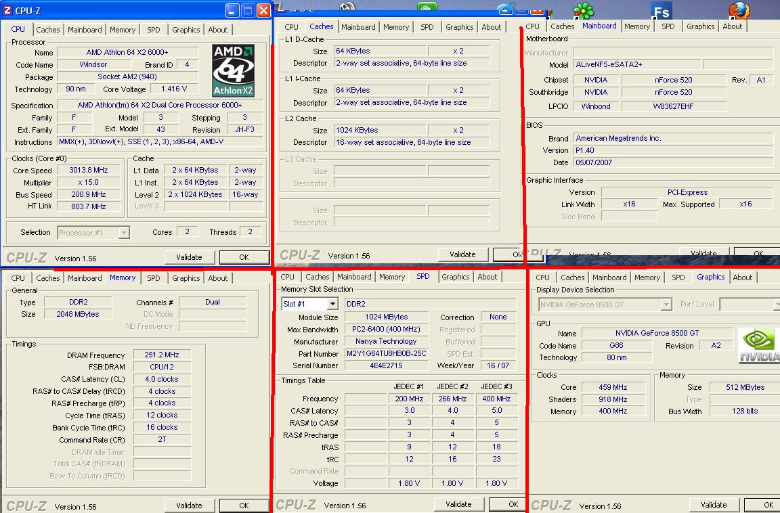Open Mainboard tab in L1 D-Cache window

pyautogui.click(x=358, y=27)
